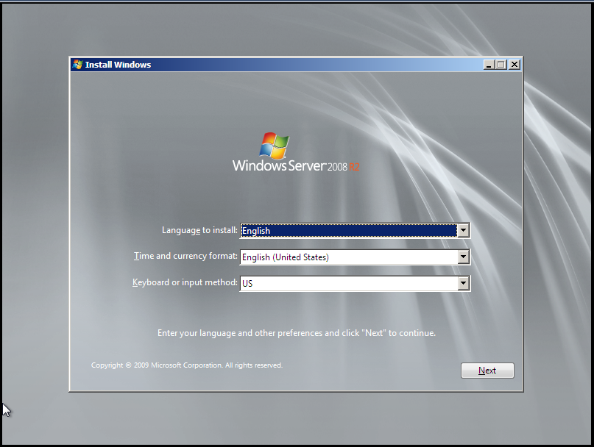Click the "Install Windows" title text
Image resolution: width=594 pixels, height=447 pixels.
(118, 65)
